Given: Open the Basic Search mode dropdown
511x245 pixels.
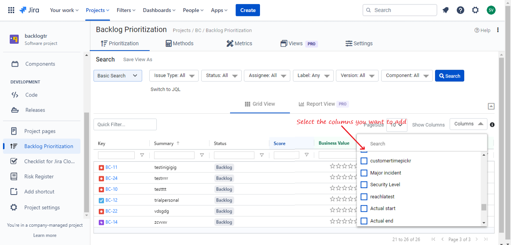Looking at the screenshot, I should point(117,76).
